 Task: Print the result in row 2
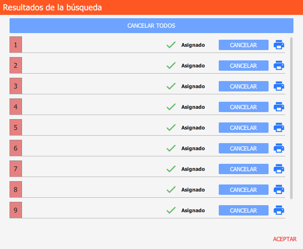279,65
